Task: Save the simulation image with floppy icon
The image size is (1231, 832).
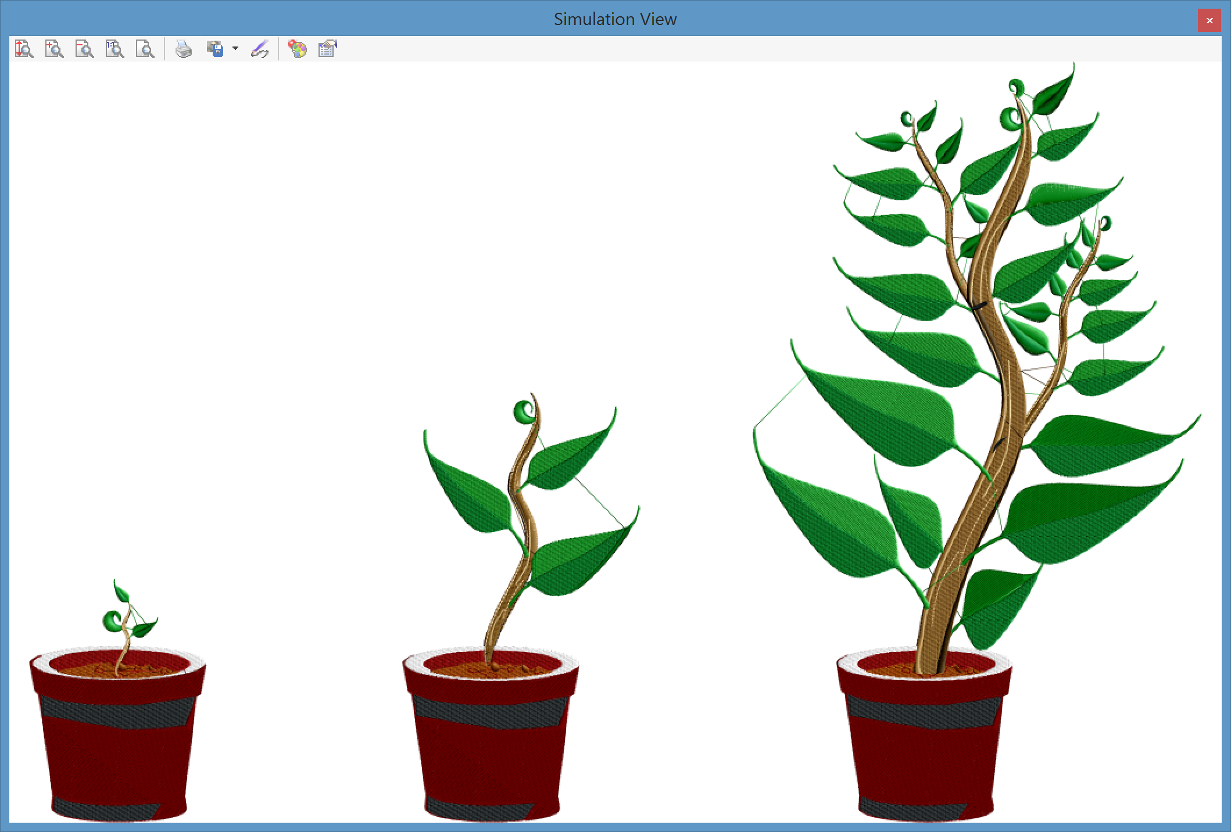Action: pos(215,49)
